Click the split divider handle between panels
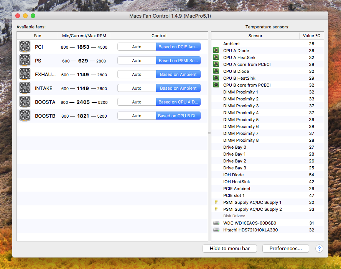The width and height of the screenshot is (341, 269). [x=209, y=133]
